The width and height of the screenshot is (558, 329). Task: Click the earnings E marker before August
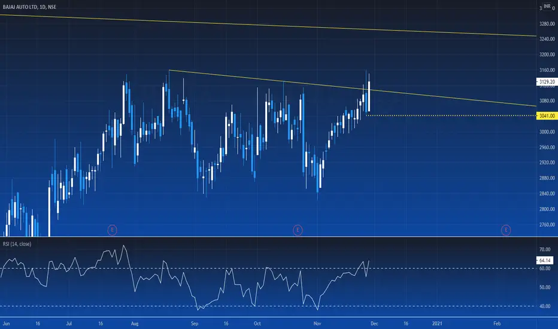coord(112,230)
